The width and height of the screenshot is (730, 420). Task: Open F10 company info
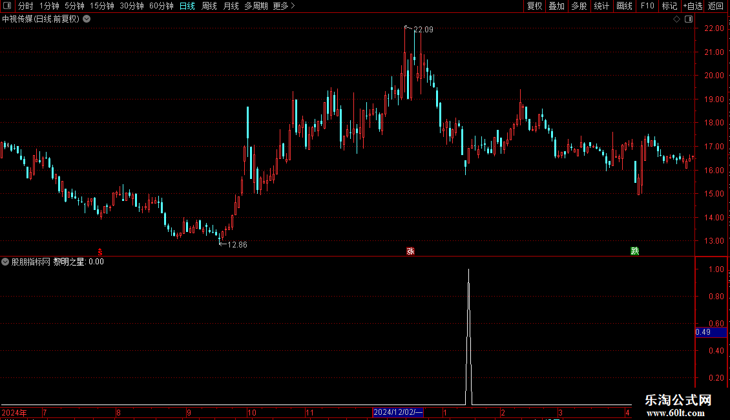(647, 6)
